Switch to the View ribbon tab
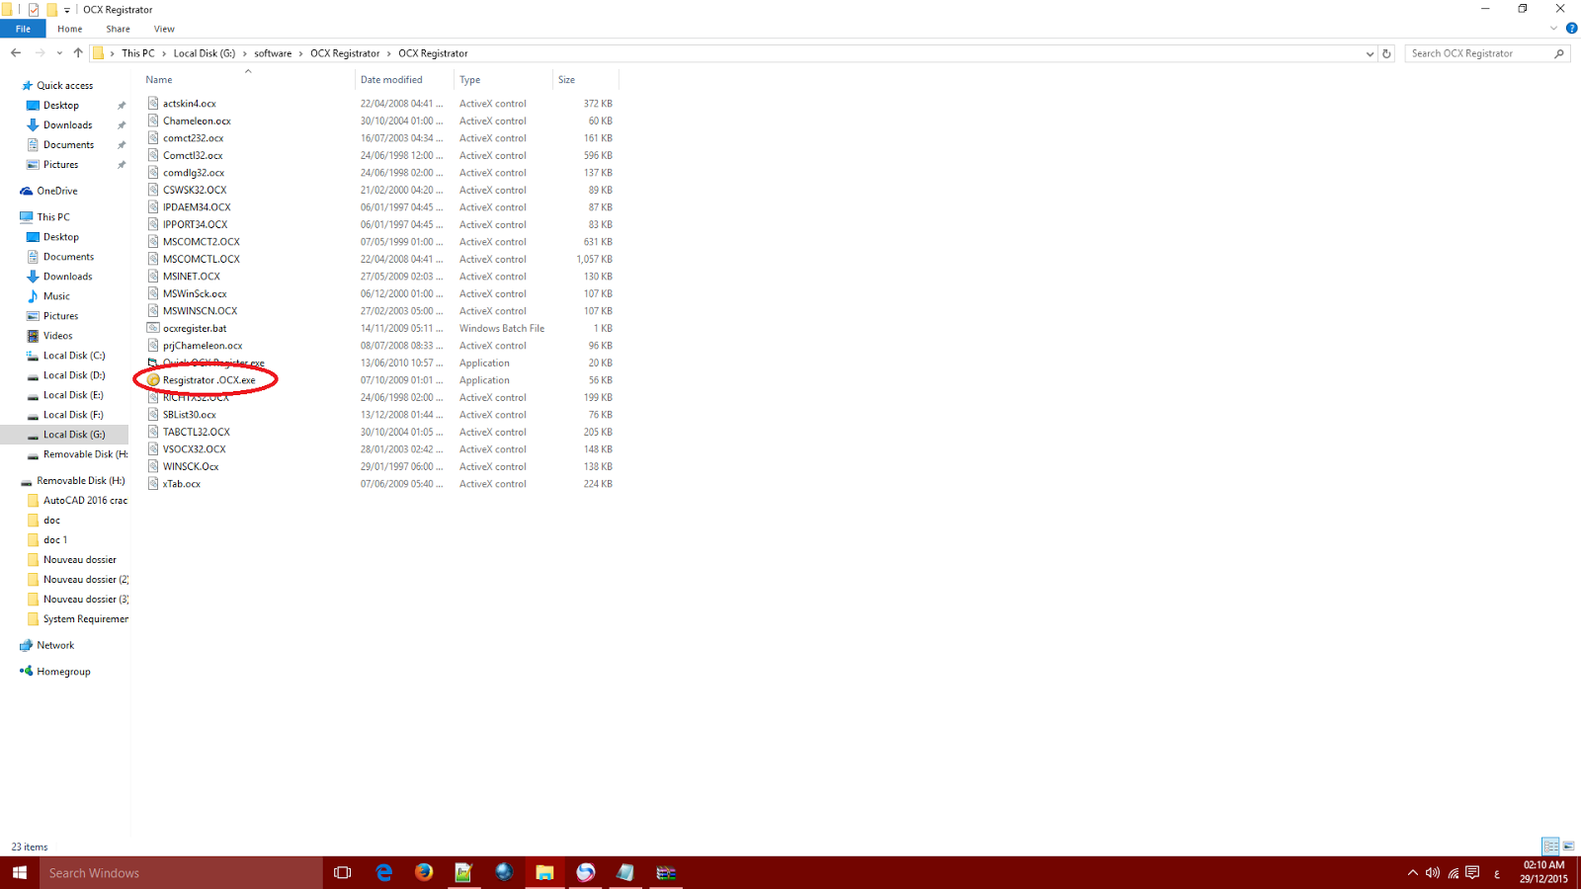Viewport: 1581px width, 889px height. point(164,29)
